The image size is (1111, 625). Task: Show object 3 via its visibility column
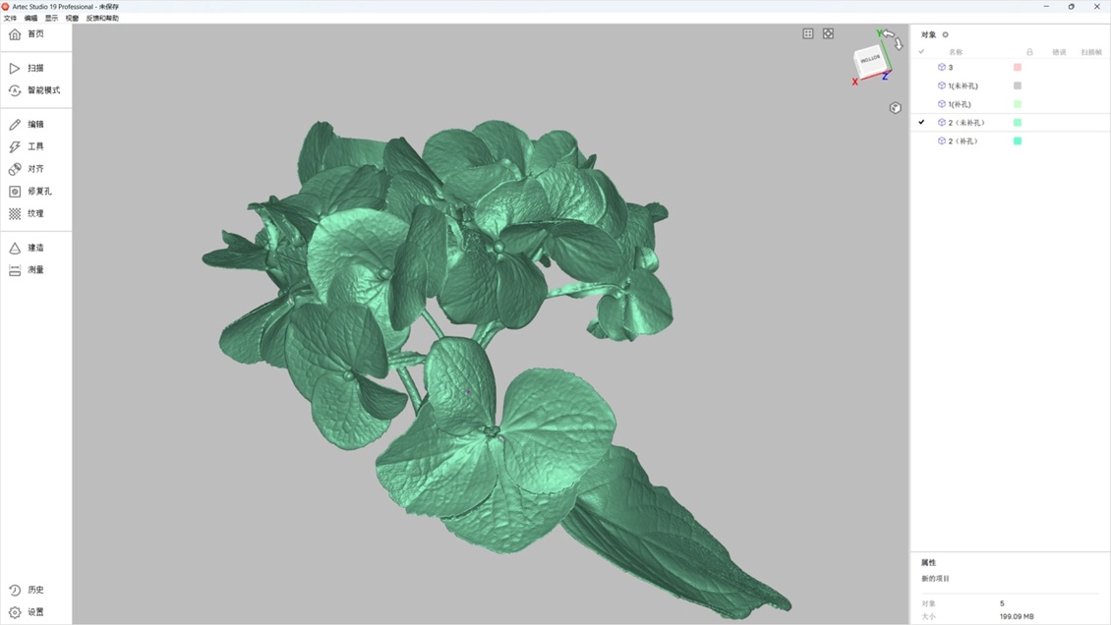point(921,68)
